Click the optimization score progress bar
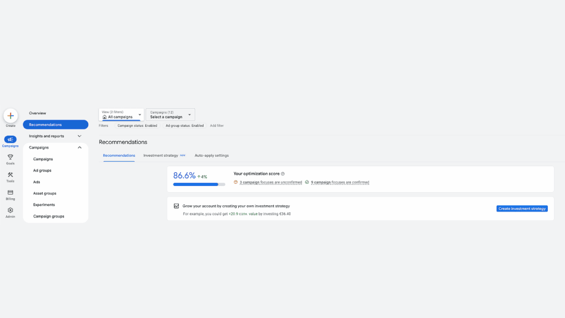The image size is (565, 318). pyautogui.click(x=199, y=184)
